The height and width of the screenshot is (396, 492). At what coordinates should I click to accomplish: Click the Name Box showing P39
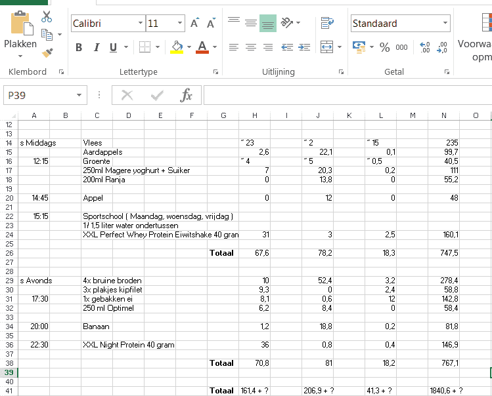(38, 96)
